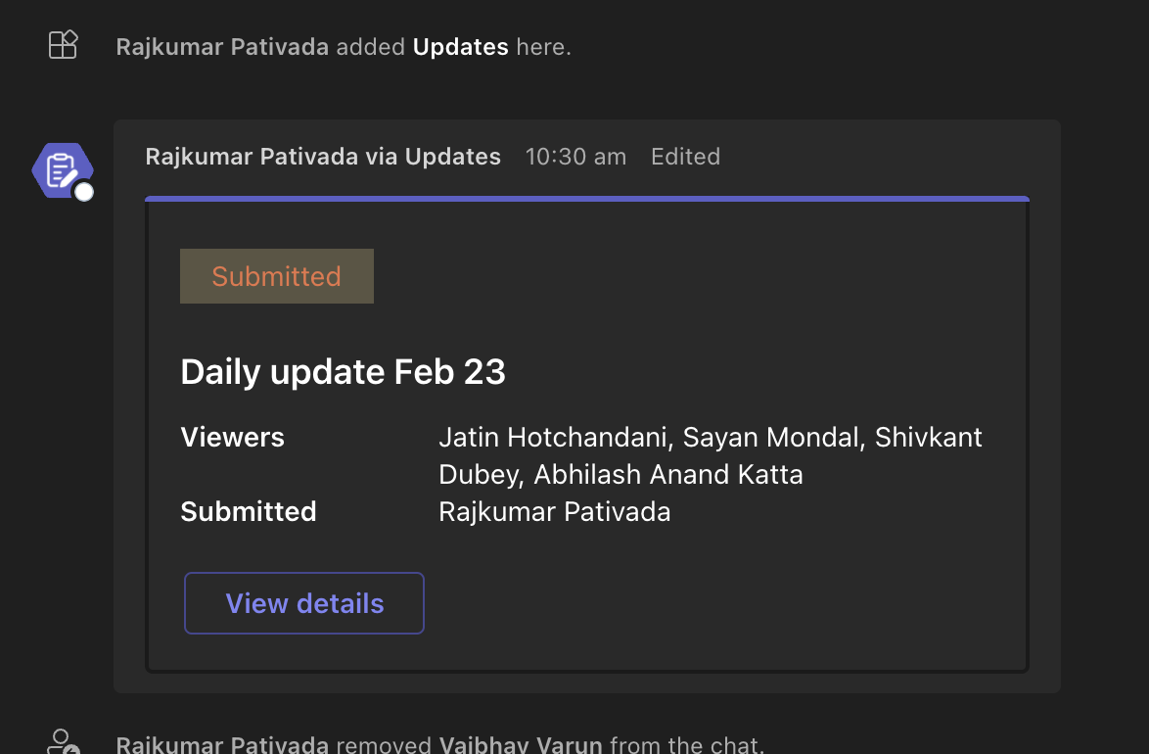Click the purple accent bar atop the card
Image resolution: width=1149 pixels, height=754 pixels.
click(587, 199)
